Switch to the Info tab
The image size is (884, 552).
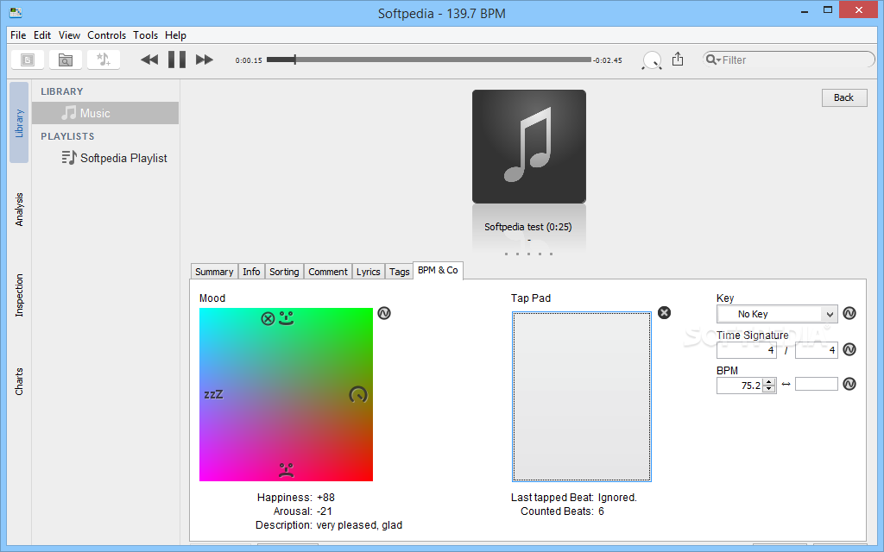coord(251,272)
